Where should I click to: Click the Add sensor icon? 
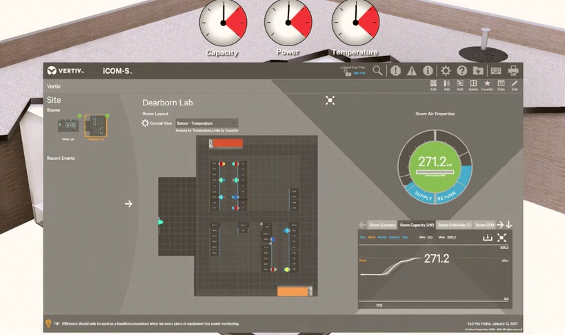pos(447,85)
